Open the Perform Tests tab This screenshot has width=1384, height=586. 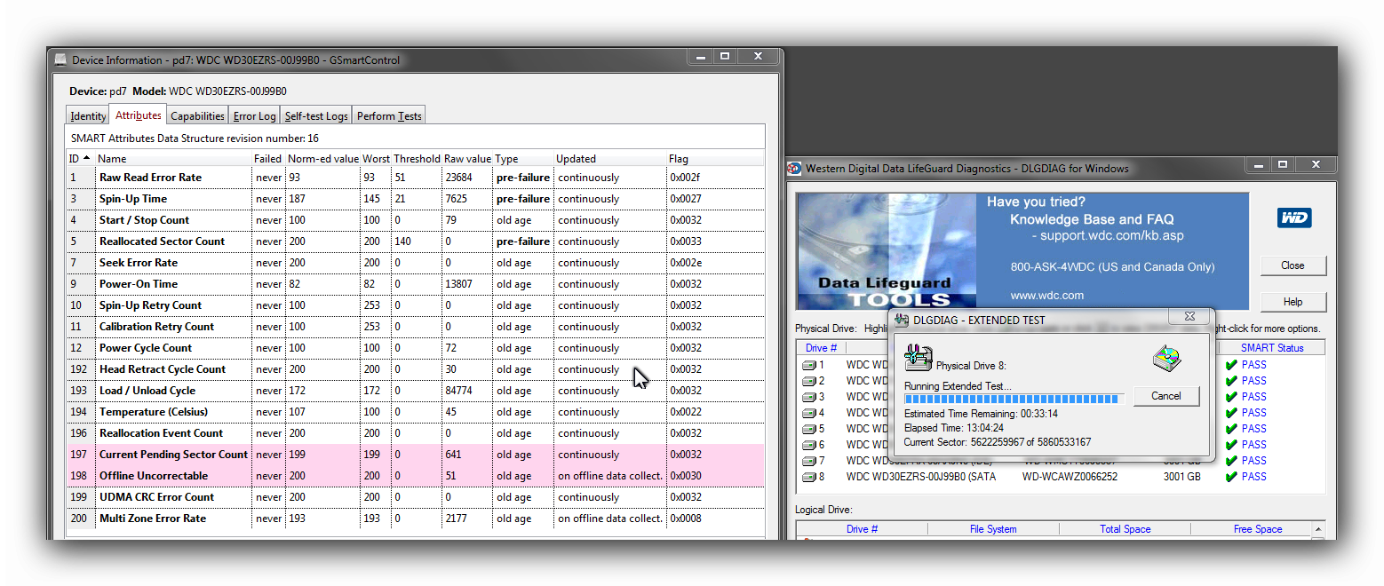click(389, 116)
